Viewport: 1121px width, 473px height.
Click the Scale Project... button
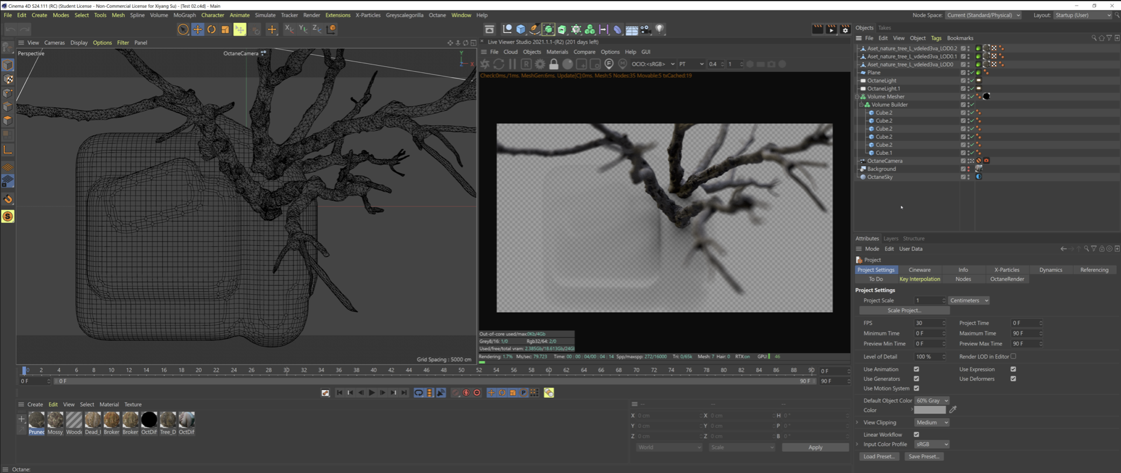[904, 311]
